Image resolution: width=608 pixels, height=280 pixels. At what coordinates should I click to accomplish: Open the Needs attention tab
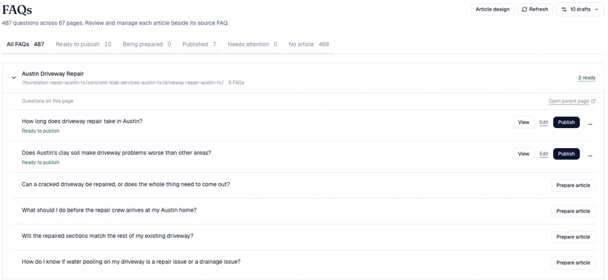(x=252, y=44)
